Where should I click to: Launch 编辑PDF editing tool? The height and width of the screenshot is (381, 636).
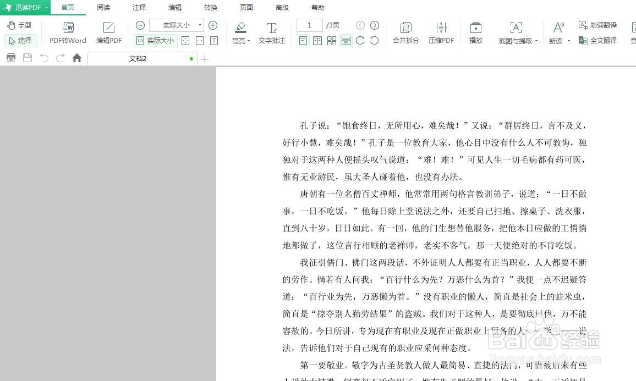109,33
